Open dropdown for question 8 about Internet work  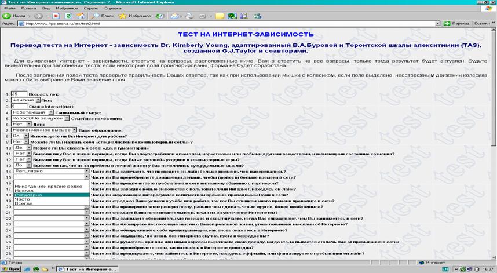coord(20,136)
